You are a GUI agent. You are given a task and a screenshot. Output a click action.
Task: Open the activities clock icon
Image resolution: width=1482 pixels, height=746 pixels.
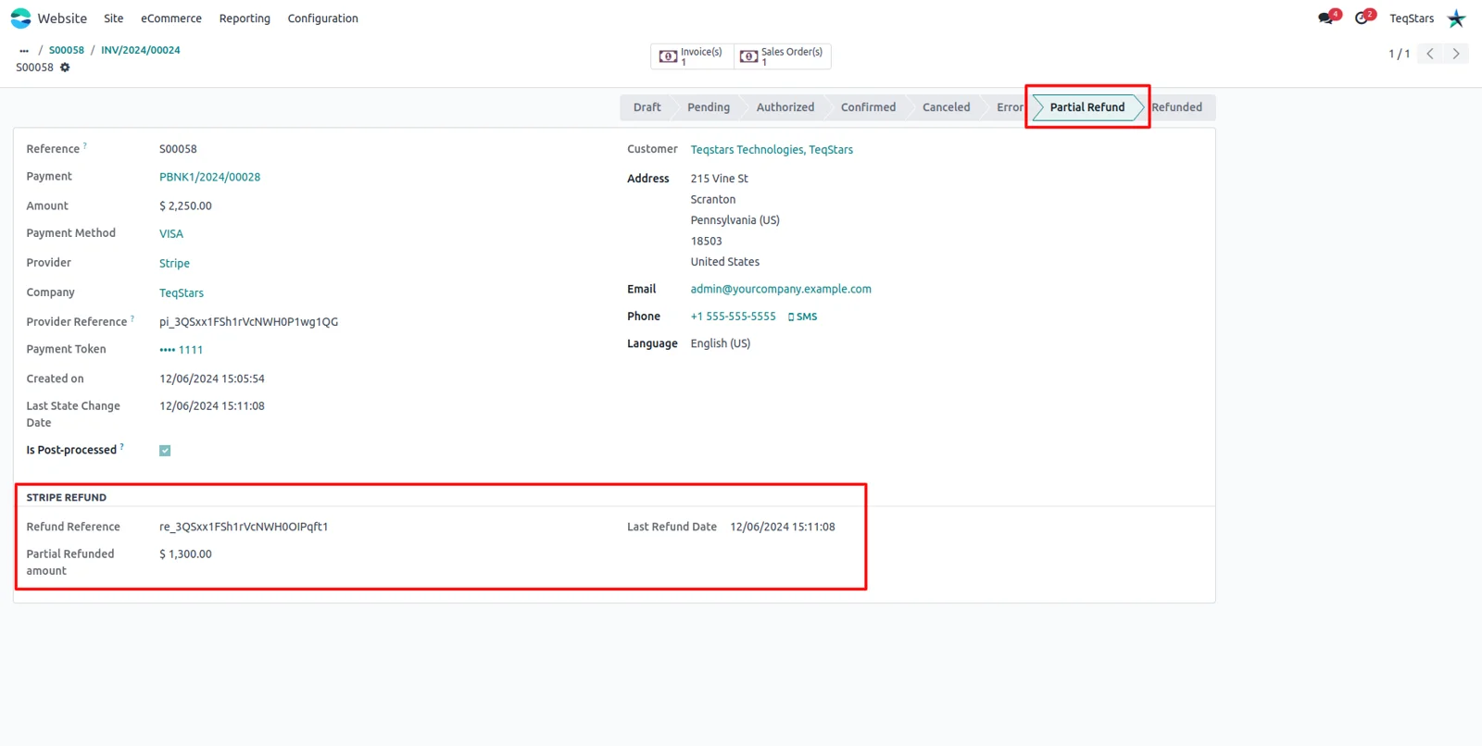(x=1362, y=18)
